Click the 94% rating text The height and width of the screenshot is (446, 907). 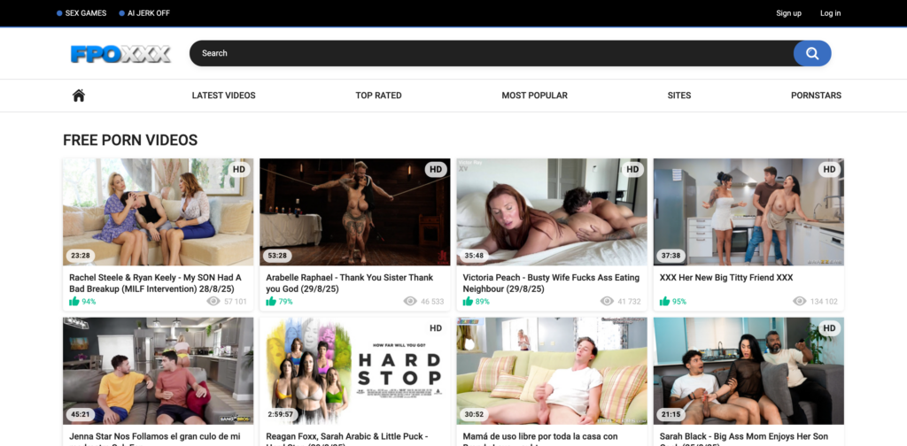89,302
